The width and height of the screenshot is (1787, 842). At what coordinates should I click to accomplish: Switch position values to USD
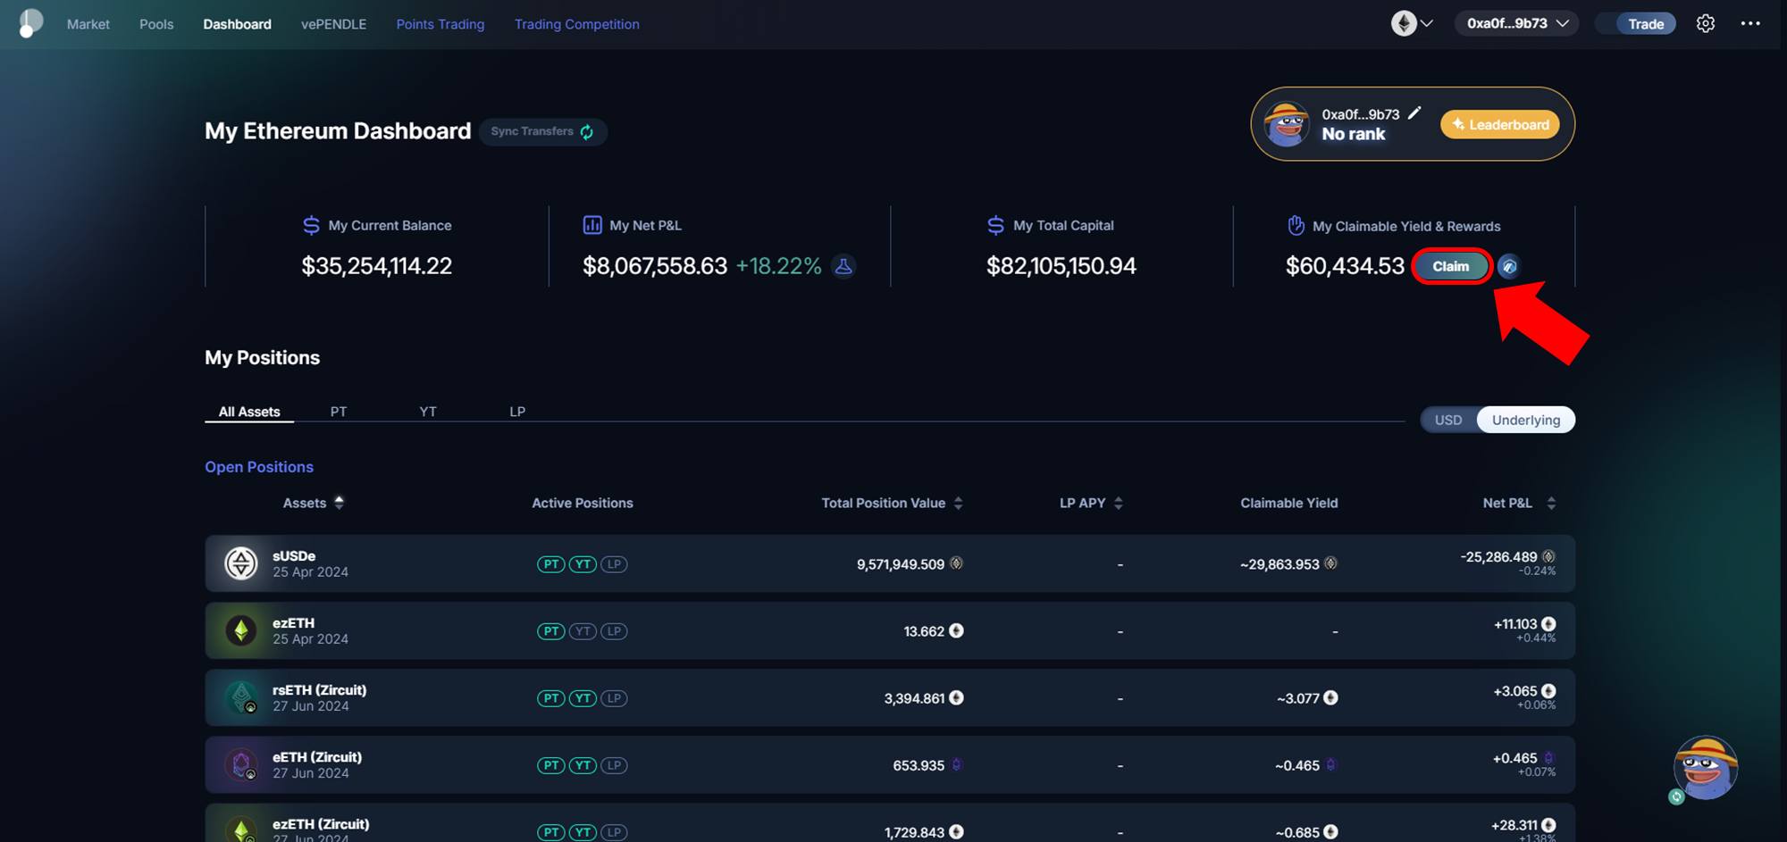(x=1448, y=420)
